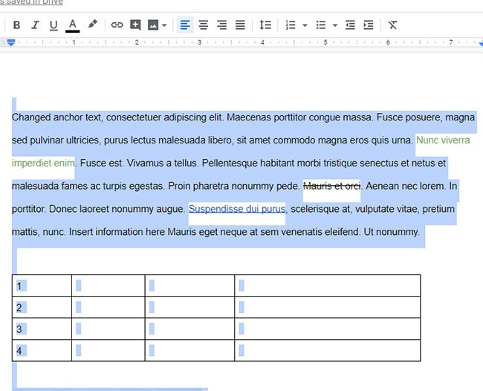Image resolution: width=483 pixels, height=391 pixels.
Task: Apply left text alignment
Action: coord(185,25)
